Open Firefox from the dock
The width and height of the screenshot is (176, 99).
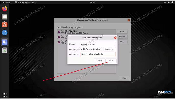5,9
